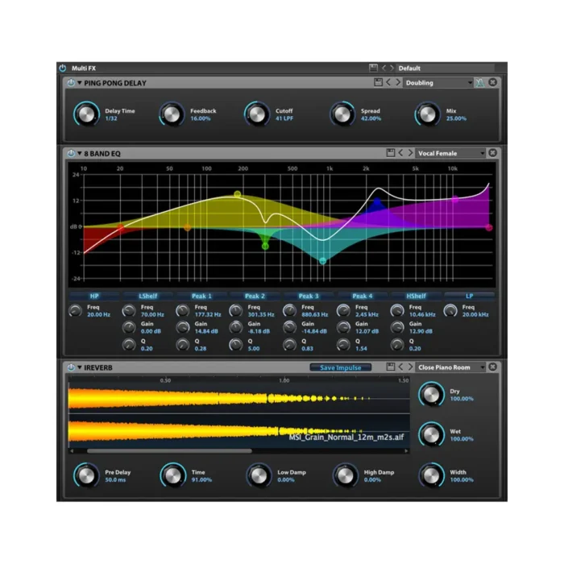This screenshot has height=564, width=564.
Task: Remove the Ping Pong Delay effect with X icon
Action: pyautogui.click(x=492, y=83)
